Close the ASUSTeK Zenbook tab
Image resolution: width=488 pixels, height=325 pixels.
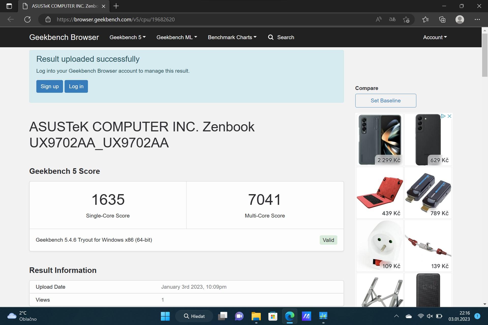(x=103, y=6)
